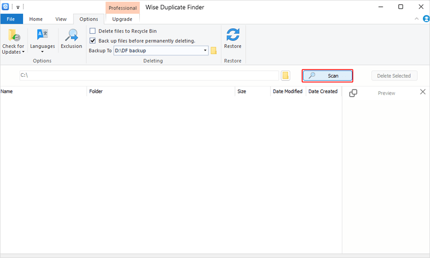This screenshot has height=258, width=430.
Task: Open the quick access toolbar dropdown
Action: (18, 7)
